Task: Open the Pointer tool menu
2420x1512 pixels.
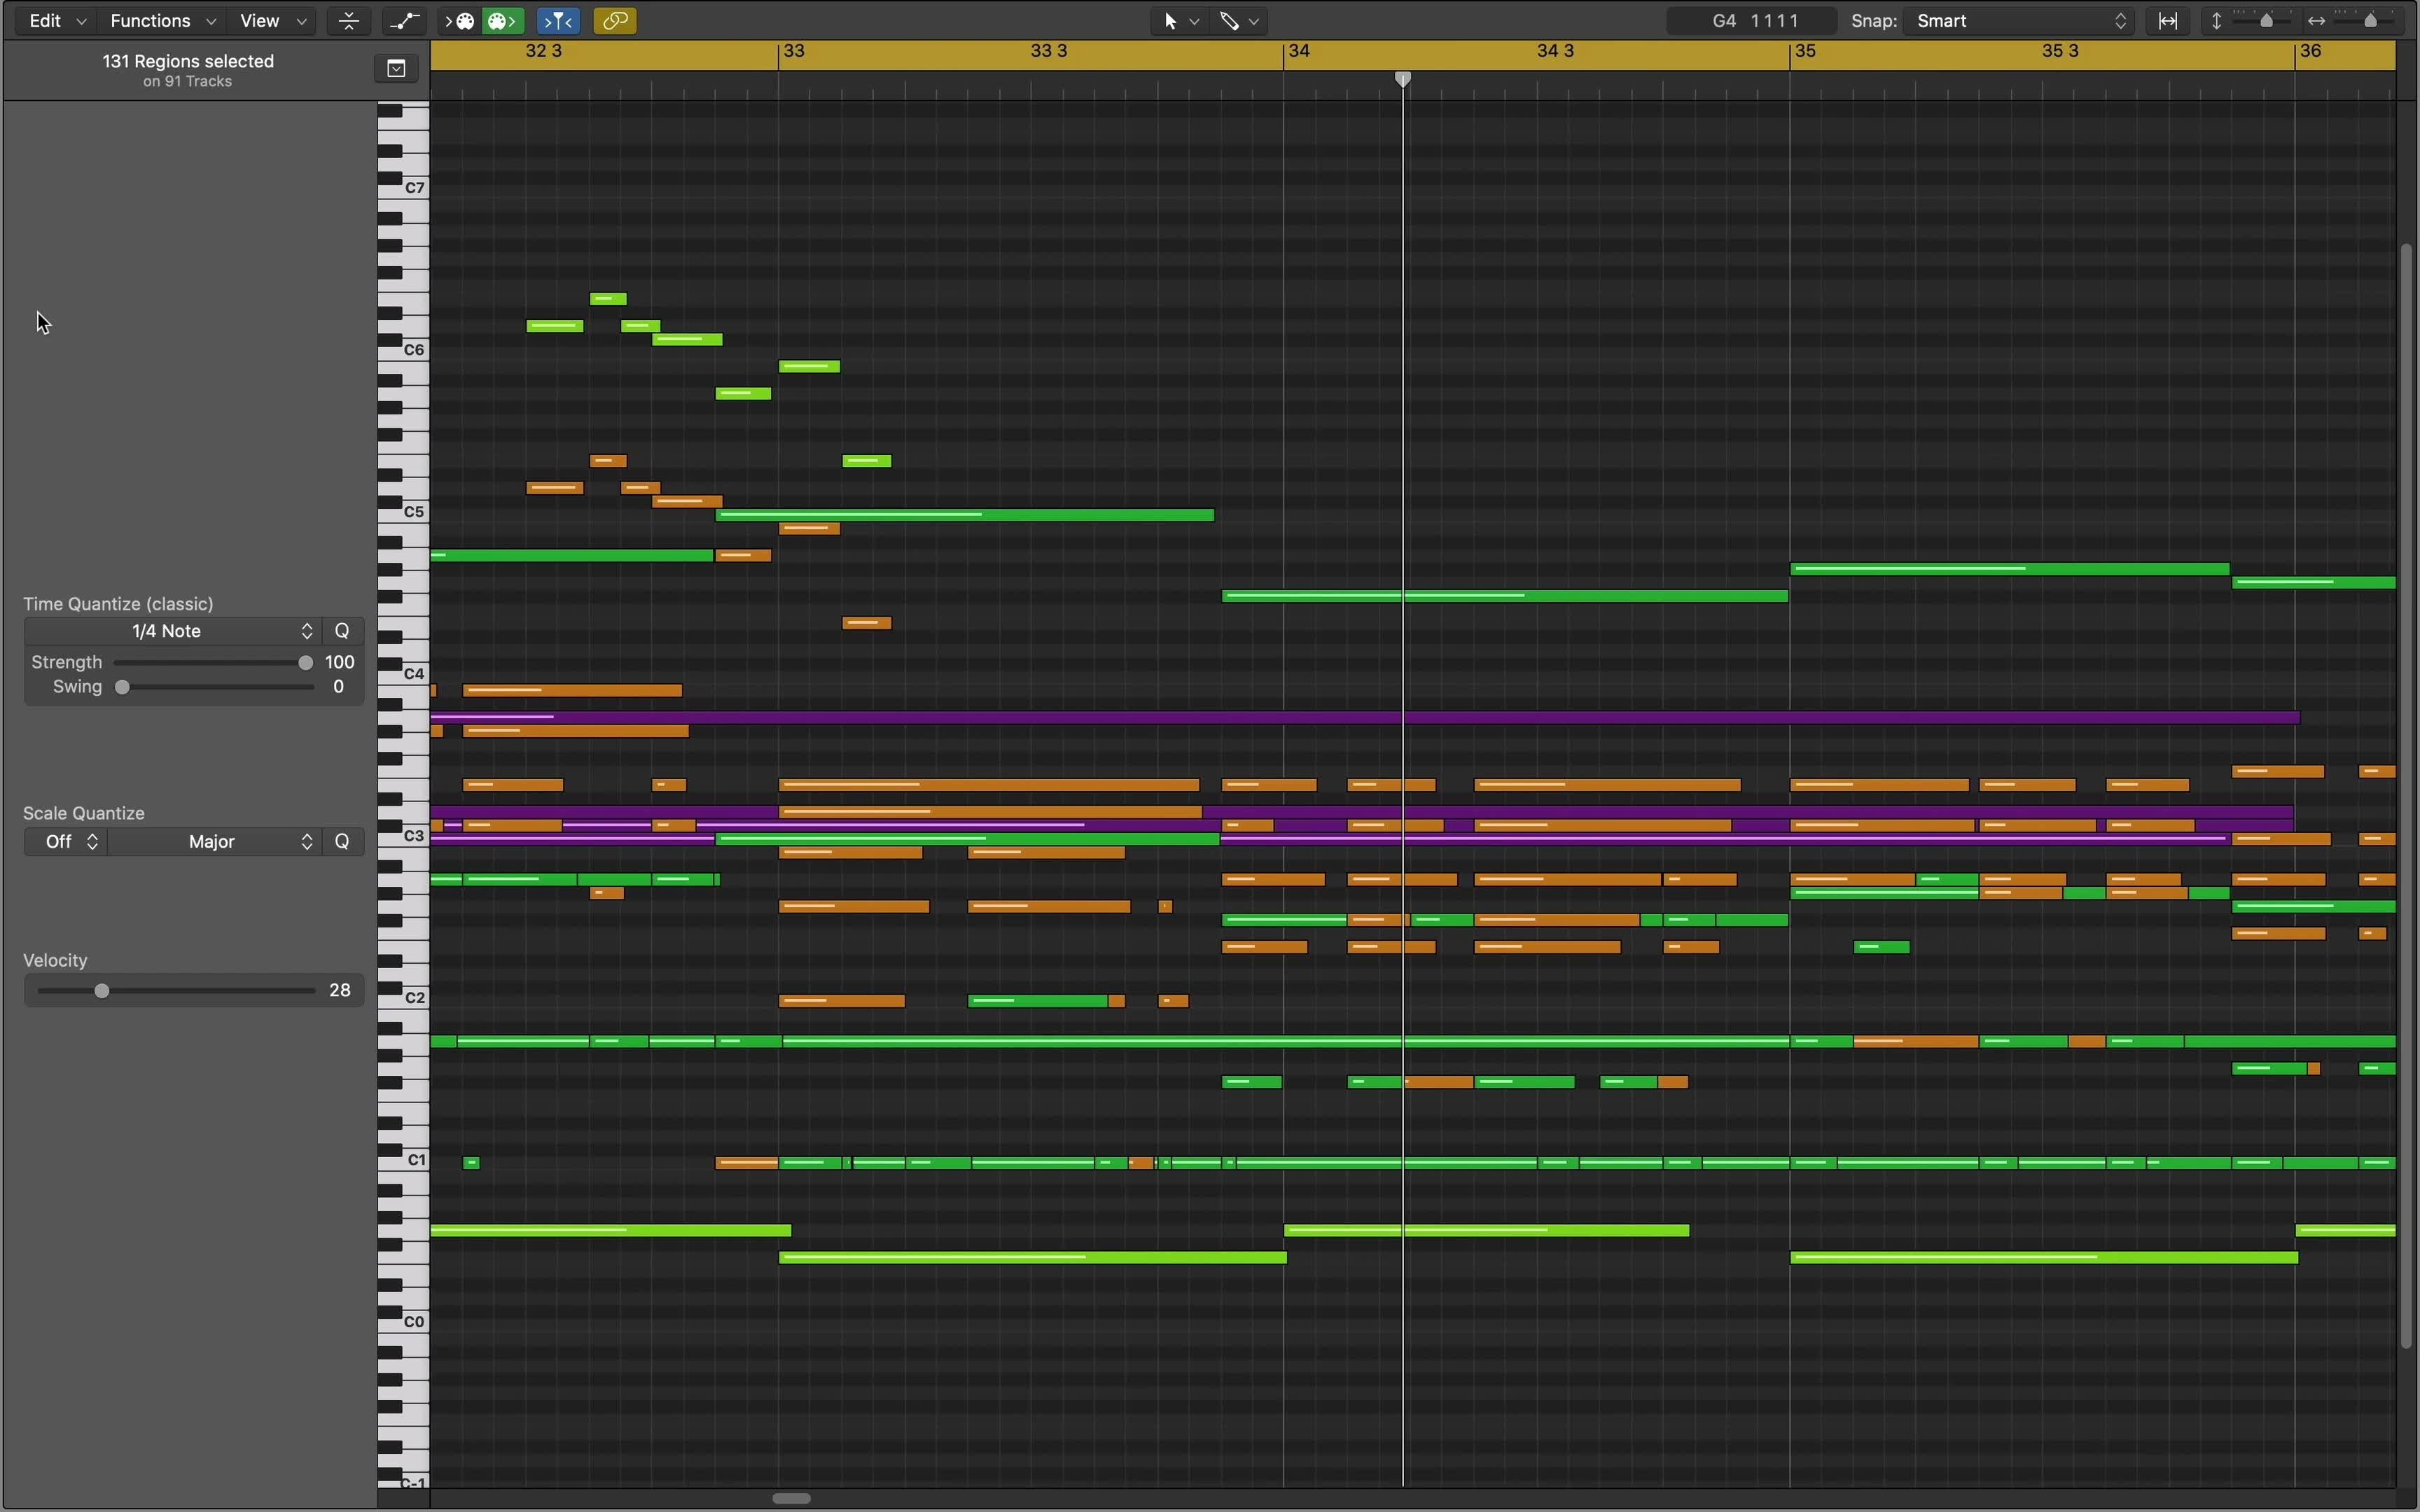Action: [x=1180, y=21]
